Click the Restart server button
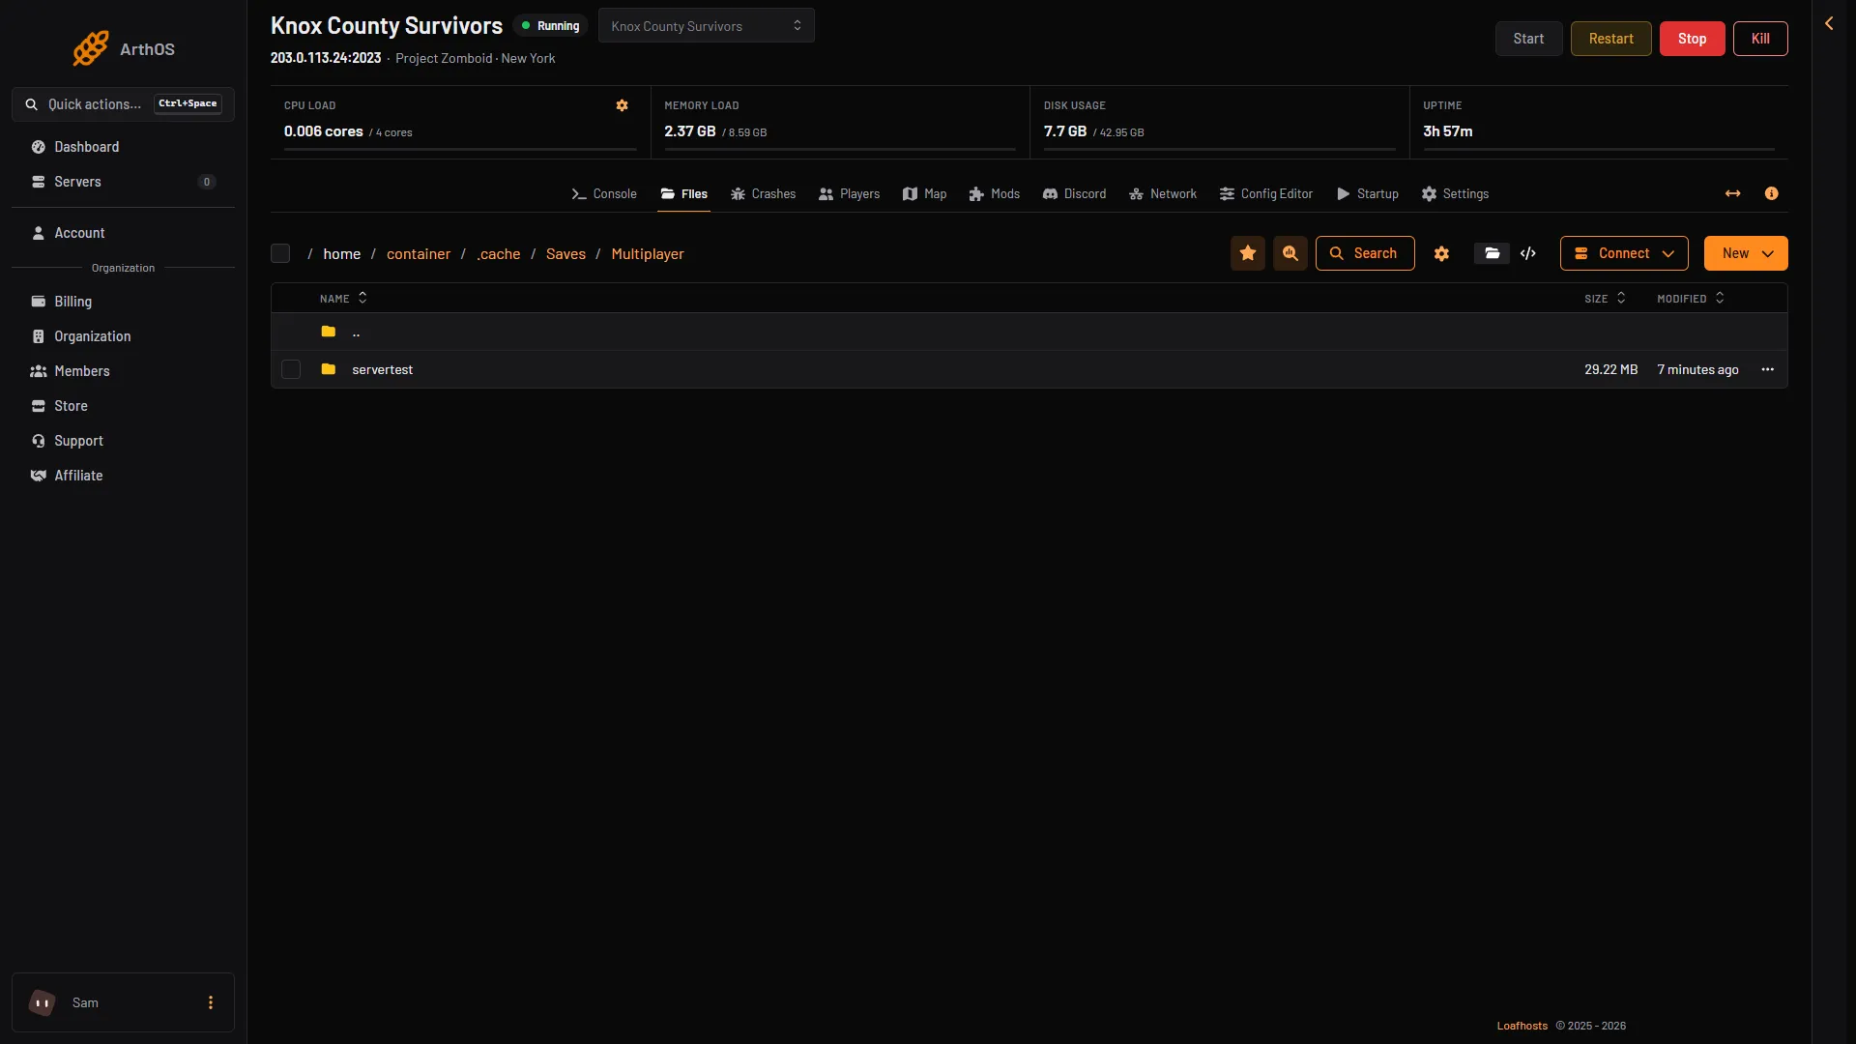The height and width of the screenshot is (1044, 1856). 1610,39
